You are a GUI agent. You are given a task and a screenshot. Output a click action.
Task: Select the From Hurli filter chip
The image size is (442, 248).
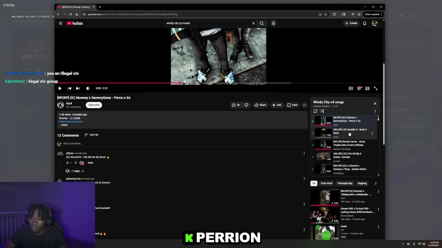(x=326, y=184)
